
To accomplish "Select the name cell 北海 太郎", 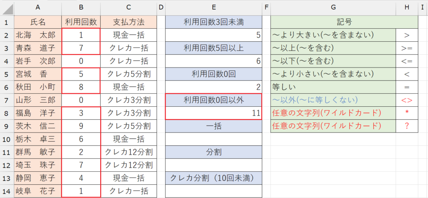I will [38, 35].
